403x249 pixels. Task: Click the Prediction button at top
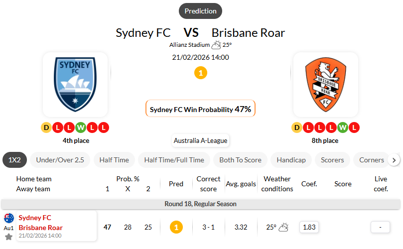tap(200, 11)
